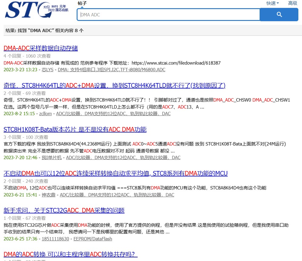Click the magnifier search button
This screenshot has height=261, width=302.
click(x=279, y=15)
